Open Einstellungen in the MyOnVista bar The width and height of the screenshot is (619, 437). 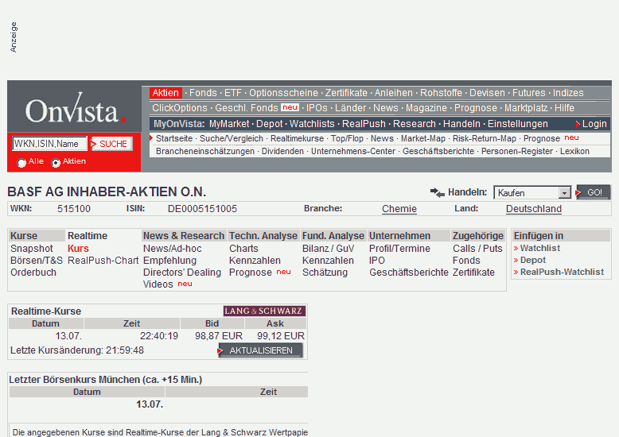pyautogui.click(x=518, y=124)
